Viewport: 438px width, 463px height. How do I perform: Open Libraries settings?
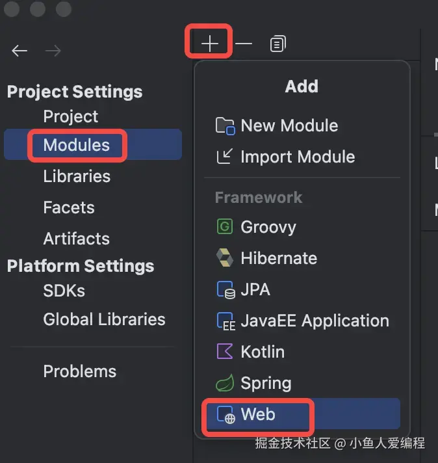tap(77, 176)
